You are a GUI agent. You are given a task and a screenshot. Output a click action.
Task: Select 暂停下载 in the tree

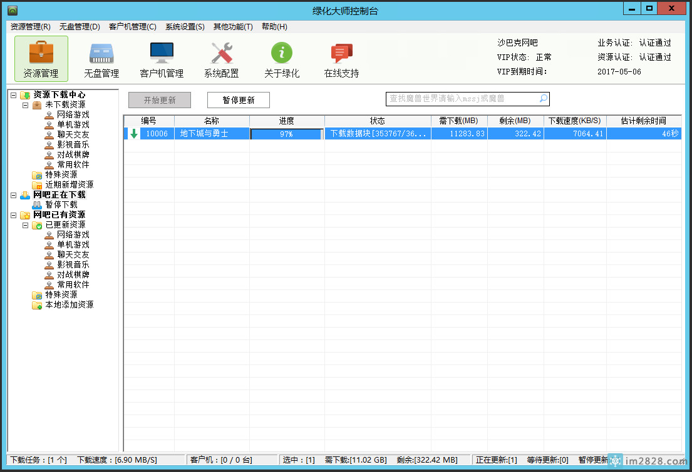tap(61, 204)
